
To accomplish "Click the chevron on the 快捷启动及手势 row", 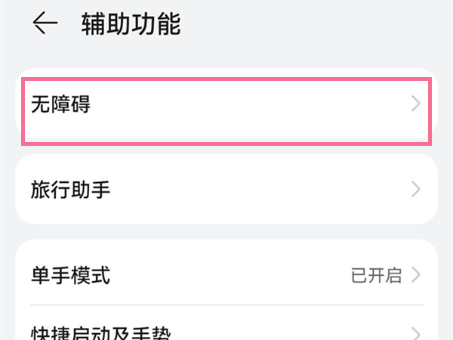I will click(416, 332).
